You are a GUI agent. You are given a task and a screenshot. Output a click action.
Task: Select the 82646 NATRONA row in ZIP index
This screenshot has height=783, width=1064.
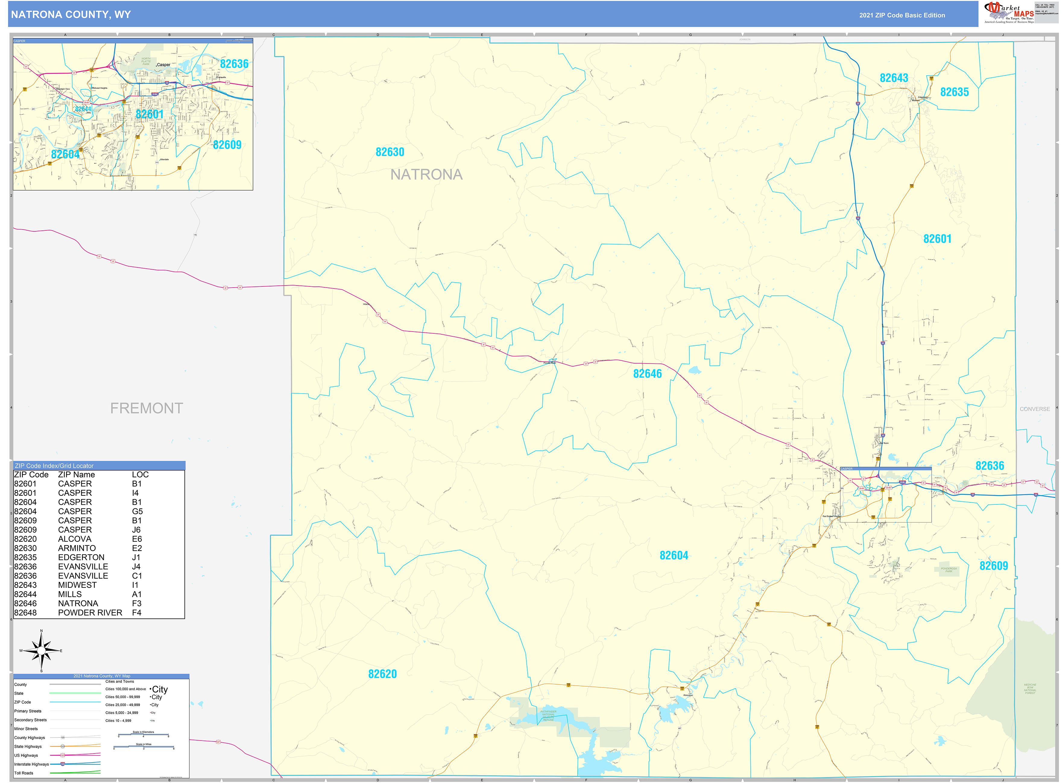tap(78, 604)
